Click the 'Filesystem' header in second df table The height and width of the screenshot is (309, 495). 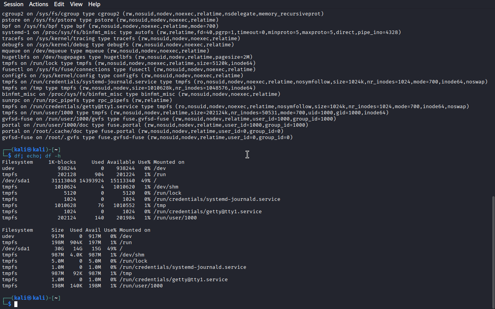coord(17,230)
